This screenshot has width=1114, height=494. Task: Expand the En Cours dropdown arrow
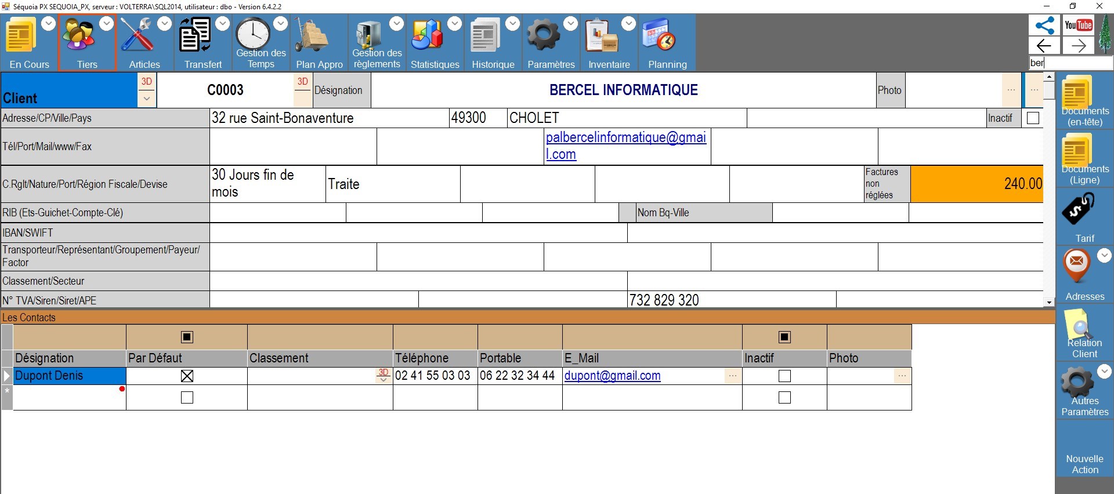49,23
